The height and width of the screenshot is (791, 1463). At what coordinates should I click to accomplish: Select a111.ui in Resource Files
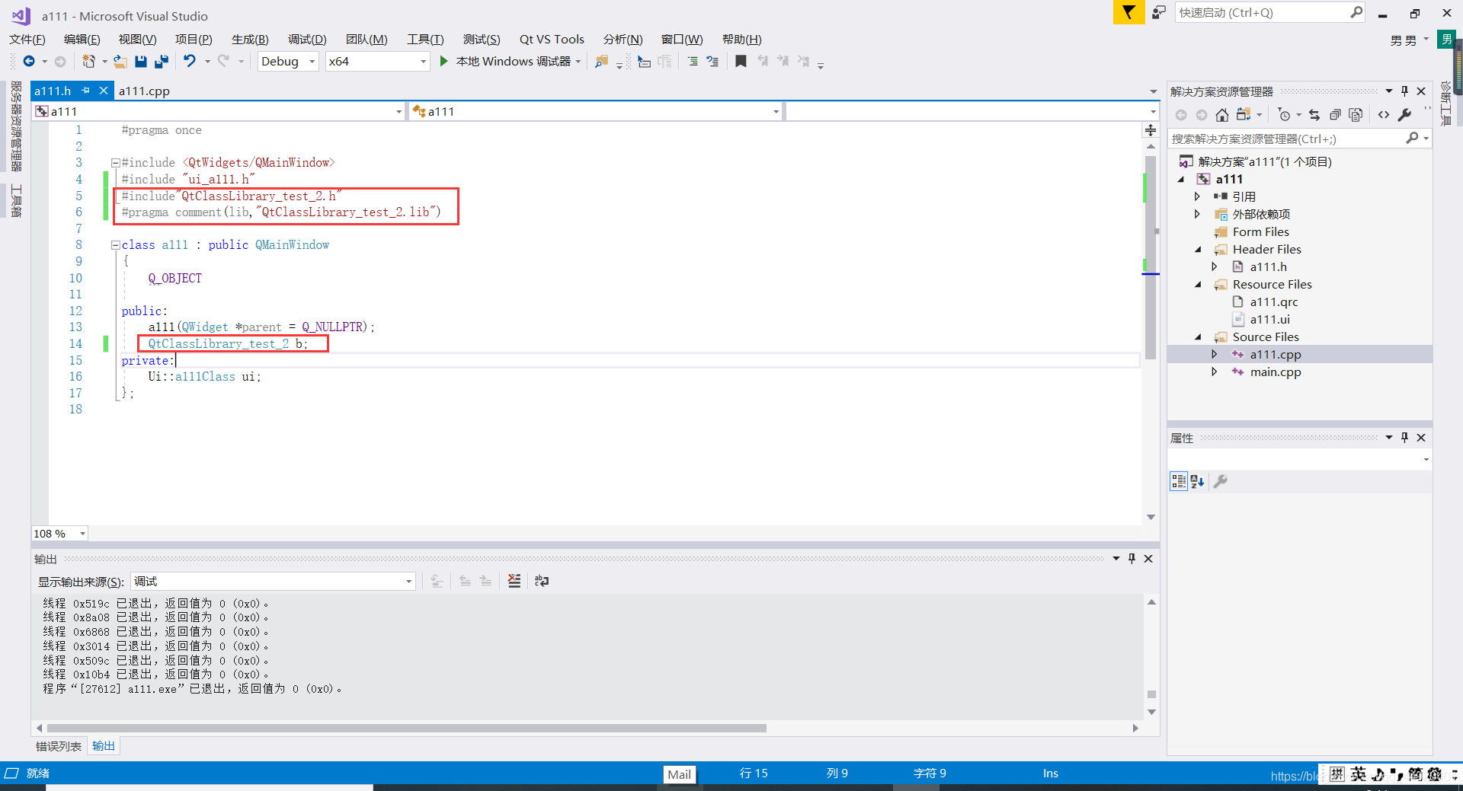pos(1269,319)
